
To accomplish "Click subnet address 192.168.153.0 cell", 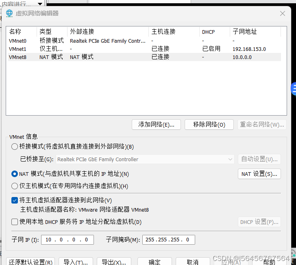I will click(249, 49).
